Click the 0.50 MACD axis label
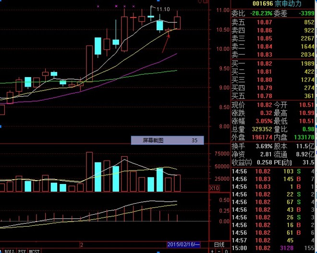The height and width of the screenshot is (253, 317). [224, 200]
